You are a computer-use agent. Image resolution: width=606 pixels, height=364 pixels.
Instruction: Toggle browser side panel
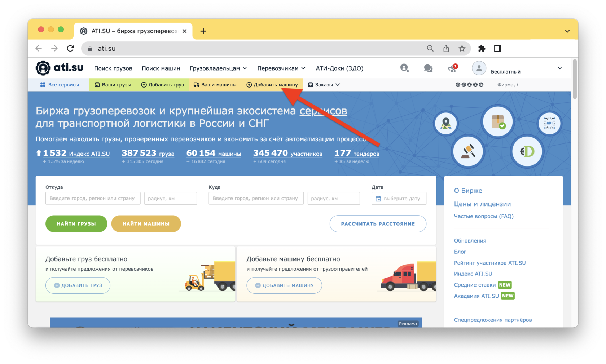(x=497, y=48)
